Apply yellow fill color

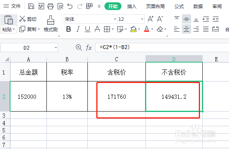(x=133, y=29)
